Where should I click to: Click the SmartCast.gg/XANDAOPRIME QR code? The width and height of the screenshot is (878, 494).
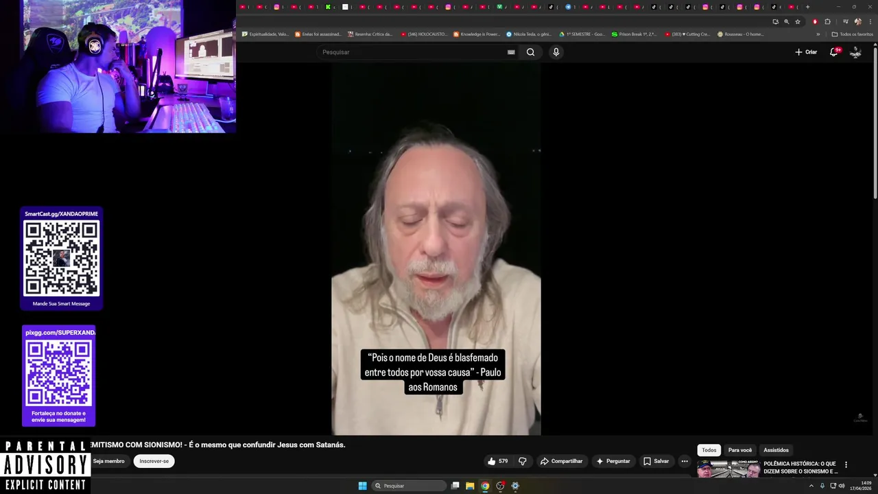click(x=61, y=258)
